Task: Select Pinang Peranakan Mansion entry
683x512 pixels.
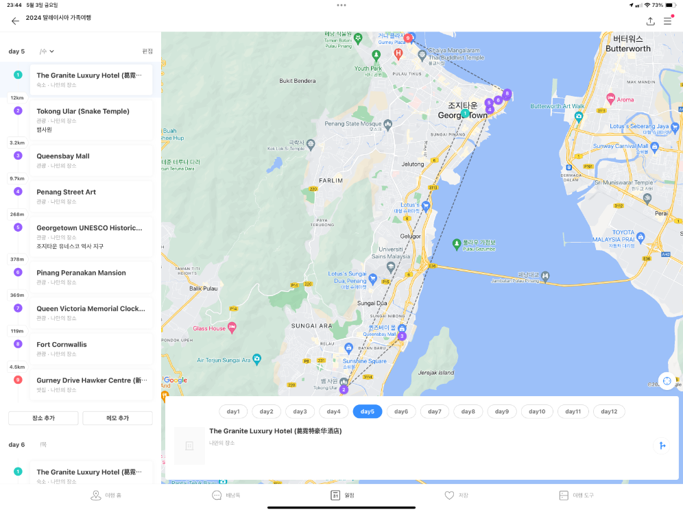Action: 91,278
